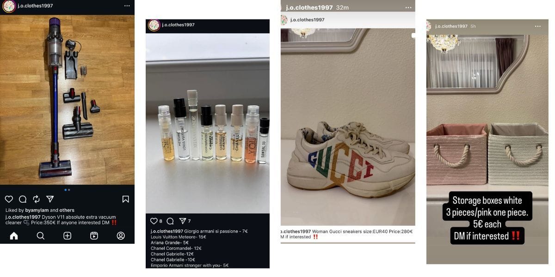
Task: Open comments on the perfume samples post
Action: [x=170, y=221]
